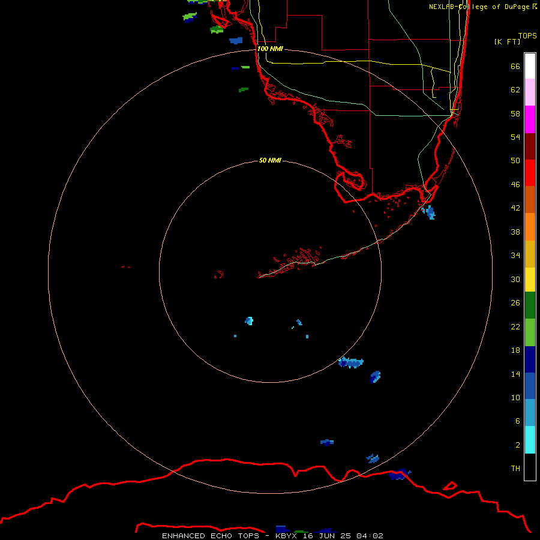Click the medium blue 18 kft swatch
540x540 pixels.
coord(530,386)
